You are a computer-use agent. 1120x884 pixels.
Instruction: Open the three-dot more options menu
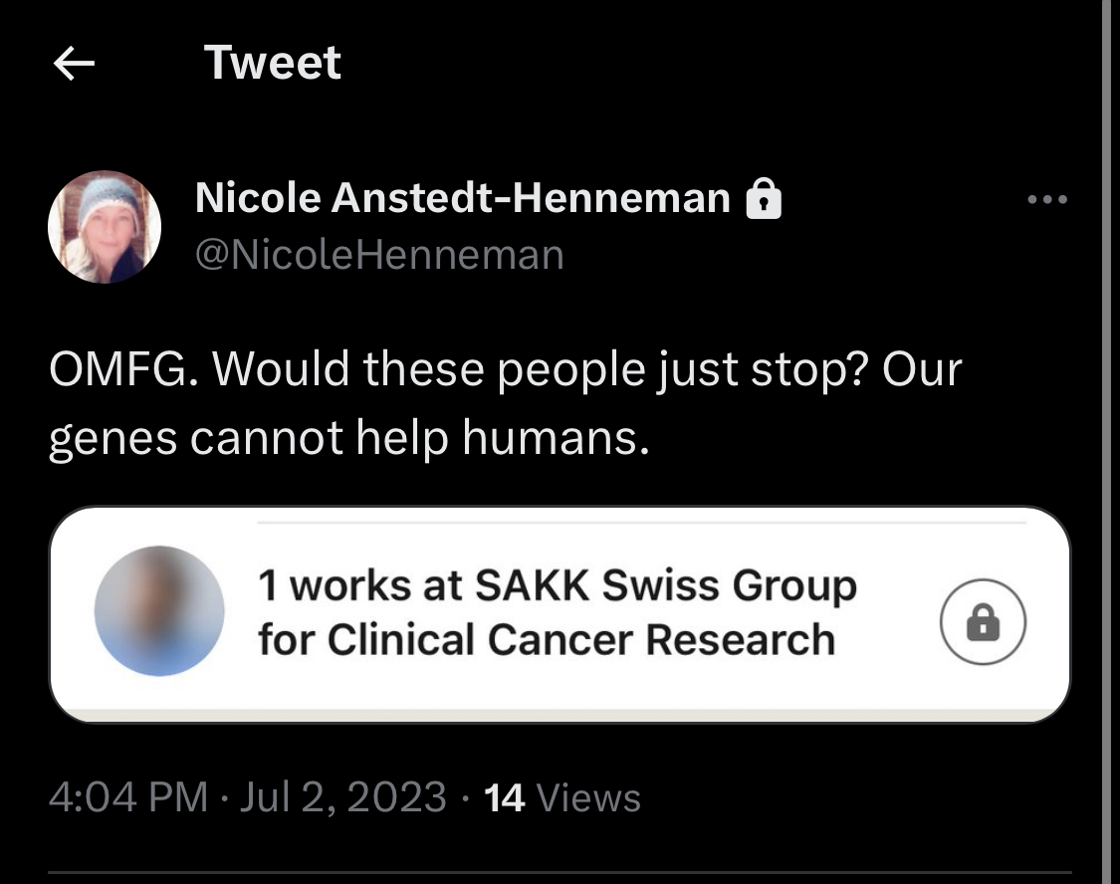(1047, 200)
